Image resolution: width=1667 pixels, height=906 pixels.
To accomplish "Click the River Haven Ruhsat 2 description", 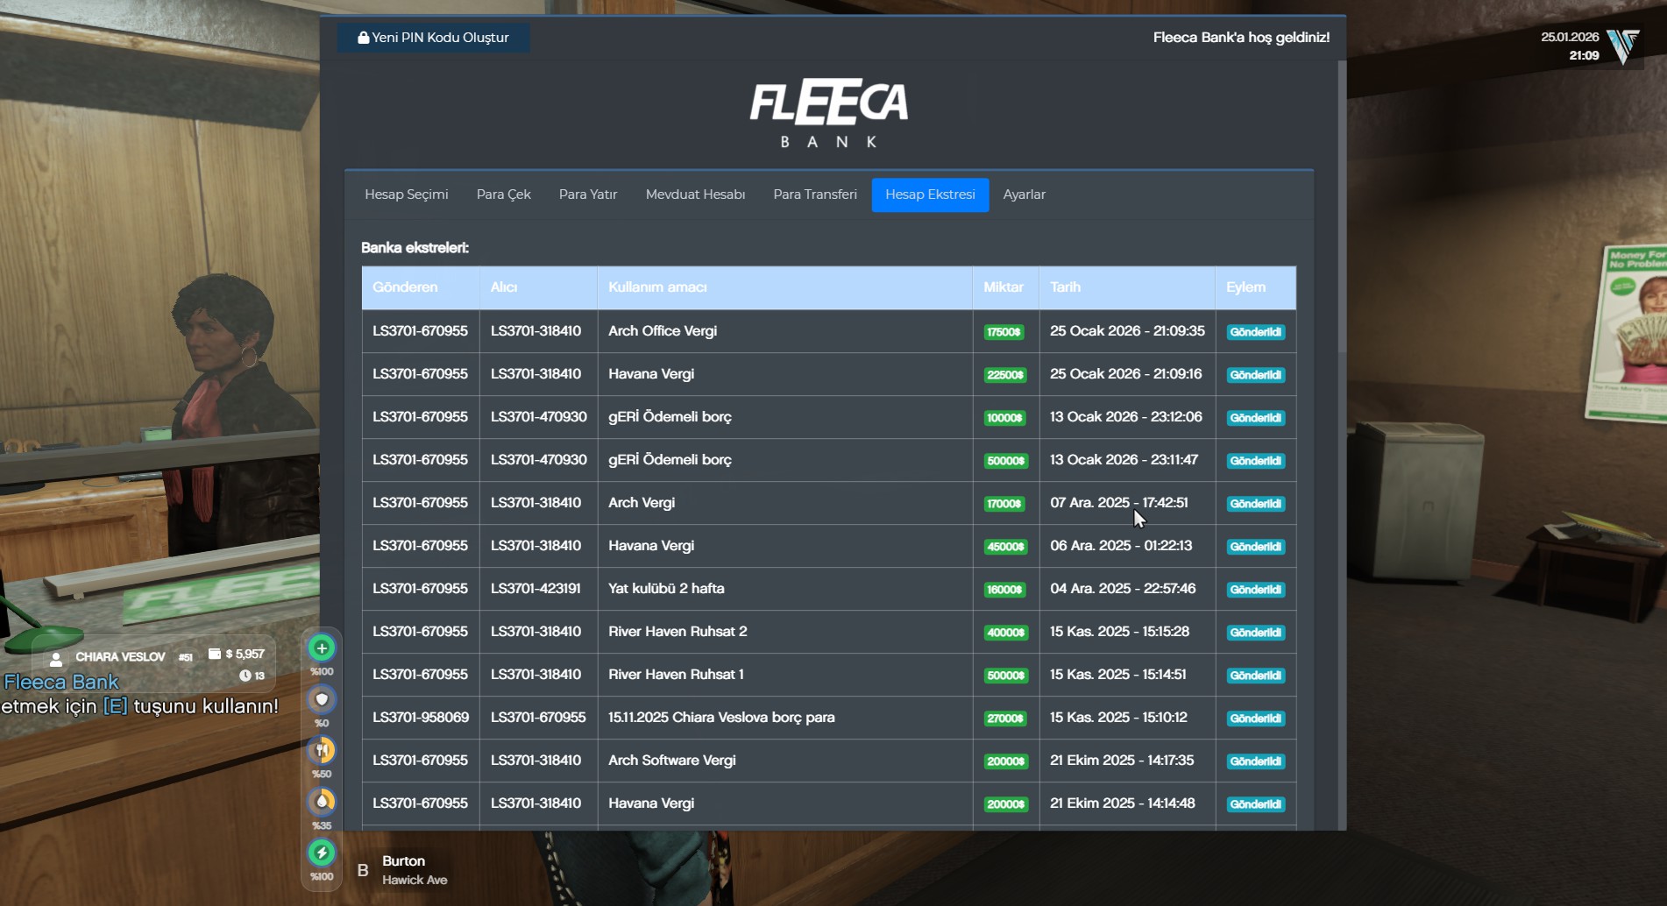I will click(x=677, y=632).
